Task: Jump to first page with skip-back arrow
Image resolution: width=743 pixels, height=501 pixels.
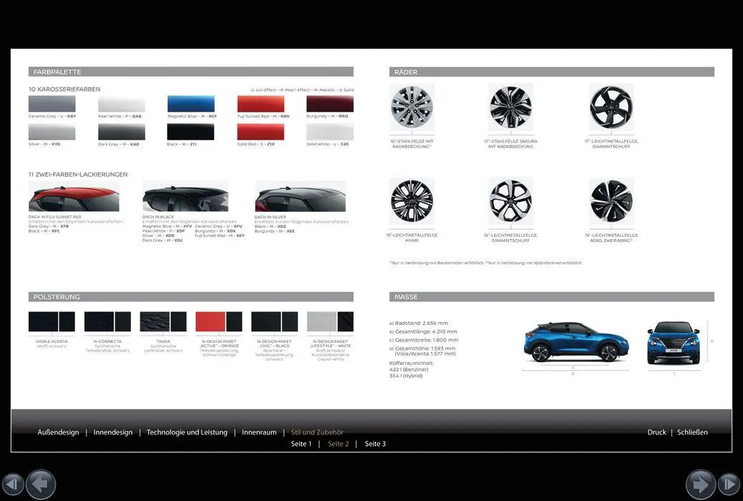Action: (x=12, y=485)
